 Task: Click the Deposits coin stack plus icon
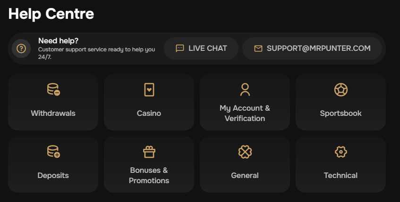[x=53, y=152]
